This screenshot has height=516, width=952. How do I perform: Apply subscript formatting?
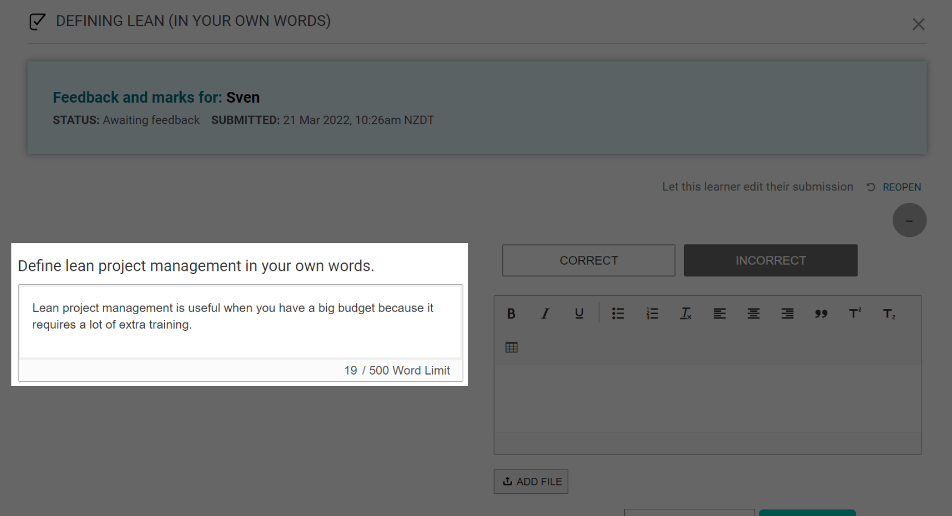[889, 314]
